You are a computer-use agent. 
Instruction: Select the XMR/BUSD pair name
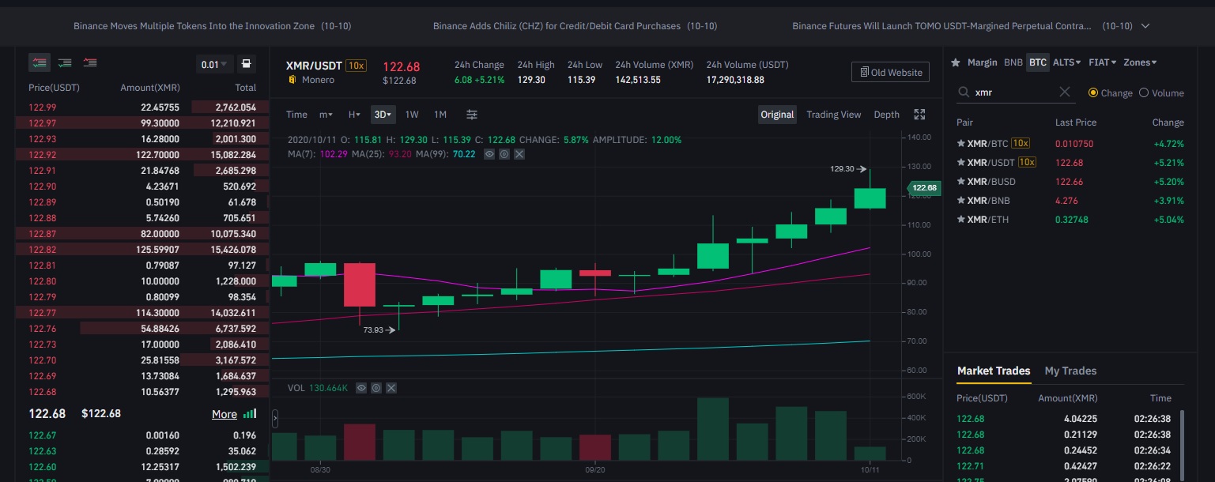(990, 182)
